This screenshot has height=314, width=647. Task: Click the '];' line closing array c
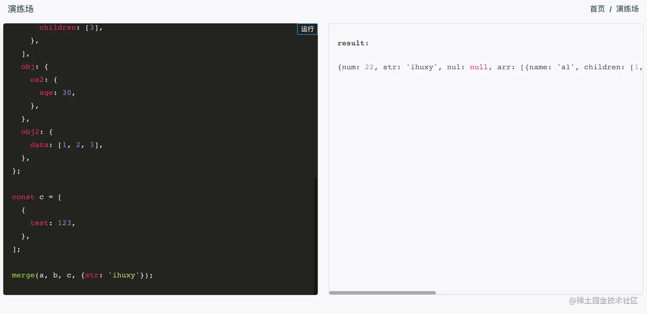(x=16, y=249)
